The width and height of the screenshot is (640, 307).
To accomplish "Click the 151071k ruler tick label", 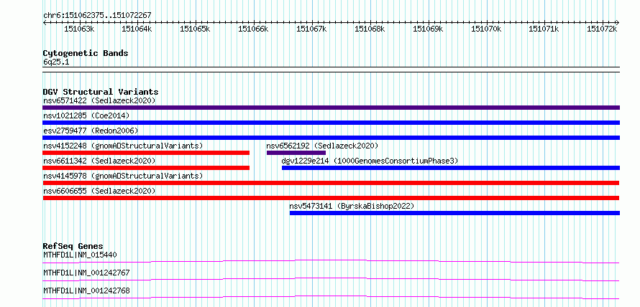I will coord(544,29).
